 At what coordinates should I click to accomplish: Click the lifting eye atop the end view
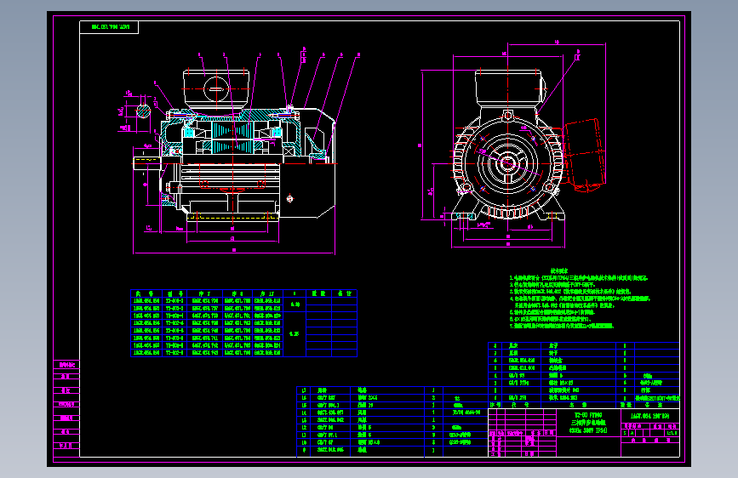pyautogui.click(x=507, y=116)
